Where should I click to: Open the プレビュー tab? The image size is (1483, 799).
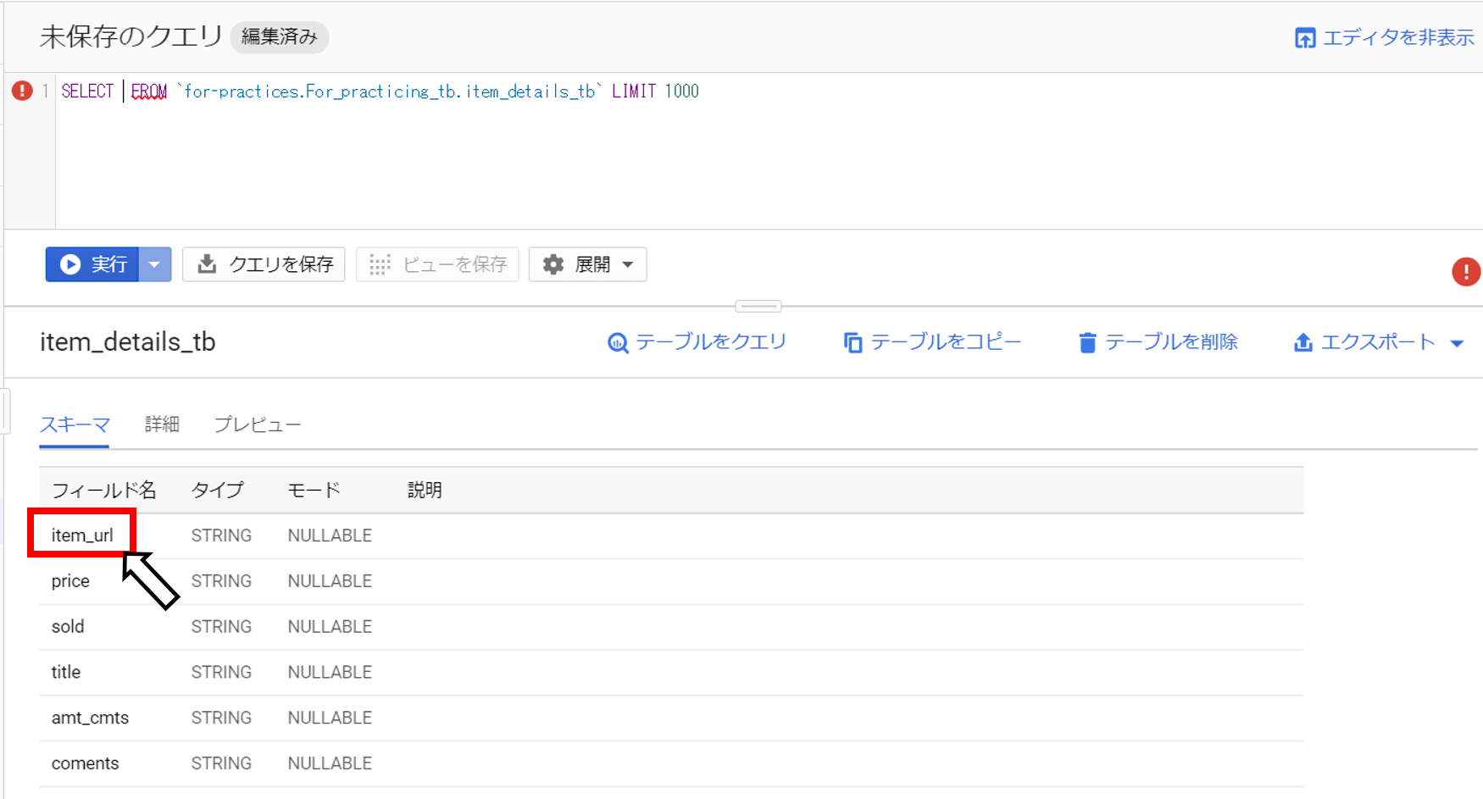click(x=258, y=424)
